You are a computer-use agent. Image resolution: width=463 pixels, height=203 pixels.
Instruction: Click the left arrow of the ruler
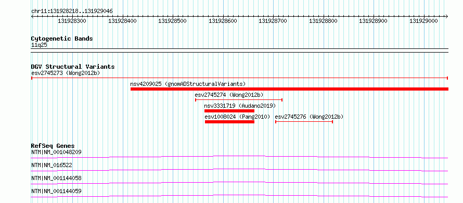point(32,16)
